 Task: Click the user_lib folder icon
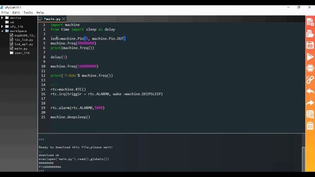point(11,53)
